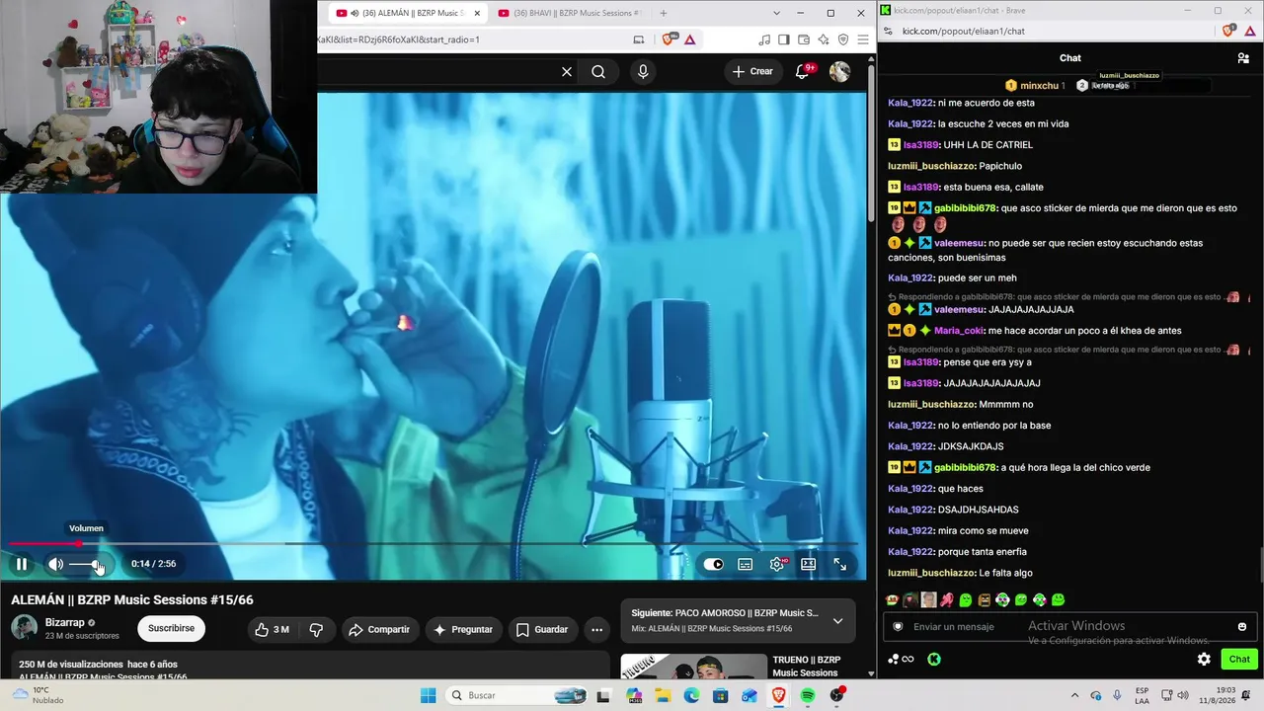Open the Brave Wallet icon
This screenshot has width=1264, height=711.
pyautogui.click(x=804, y=39)
